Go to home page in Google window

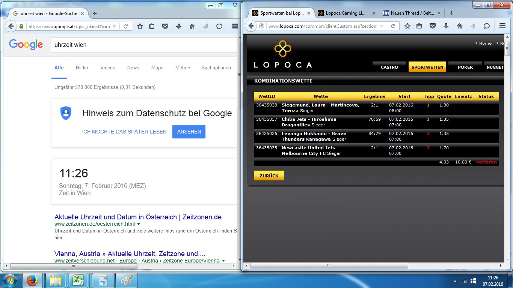pos(192,26)
